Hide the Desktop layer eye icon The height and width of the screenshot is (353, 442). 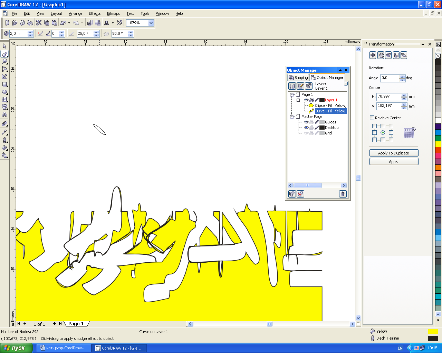tap(306, 128)
